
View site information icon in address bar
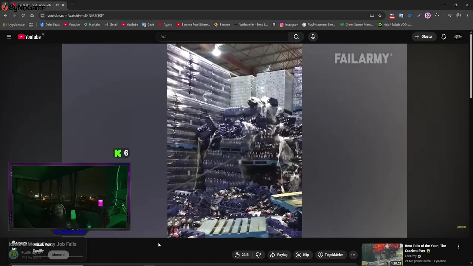click(42, 16)
